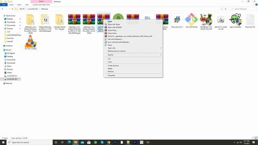Select the Git installer icon

(191, 19)
